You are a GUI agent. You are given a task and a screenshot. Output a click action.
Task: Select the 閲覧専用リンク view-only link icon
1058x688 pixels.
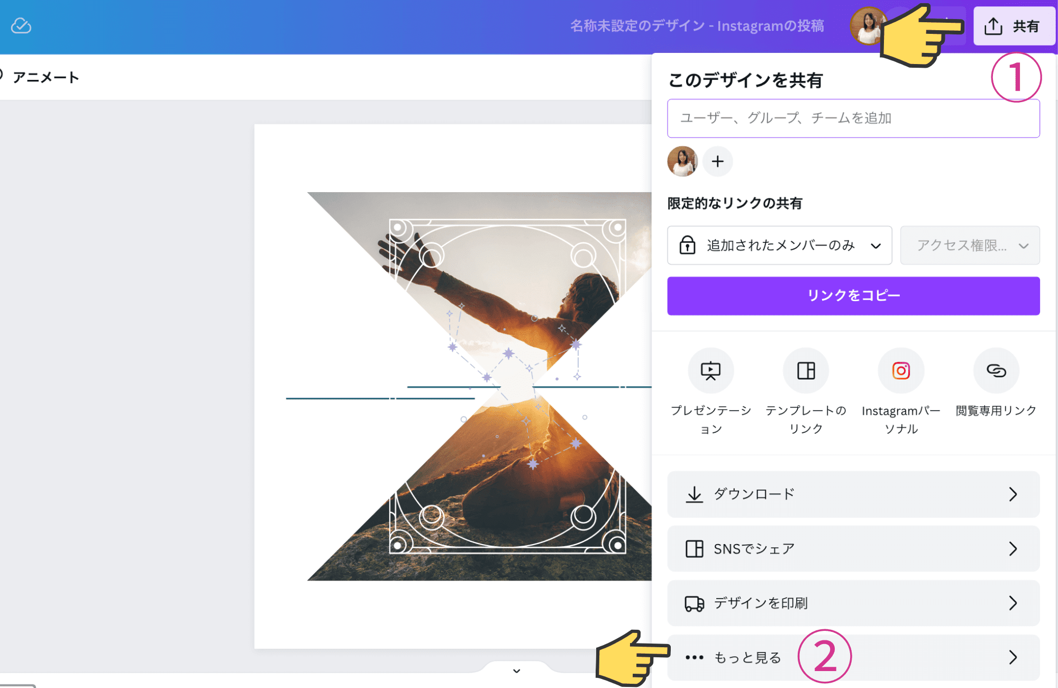coord(996,371)
